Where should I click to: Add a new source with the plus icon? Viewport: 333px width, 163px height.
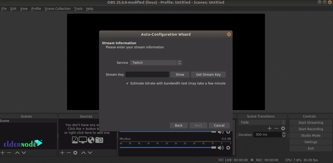tap(62, 153)
